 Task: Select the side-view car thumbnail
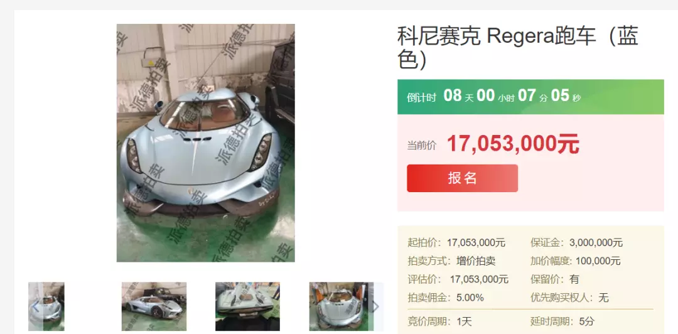click(x=154, y=306)
